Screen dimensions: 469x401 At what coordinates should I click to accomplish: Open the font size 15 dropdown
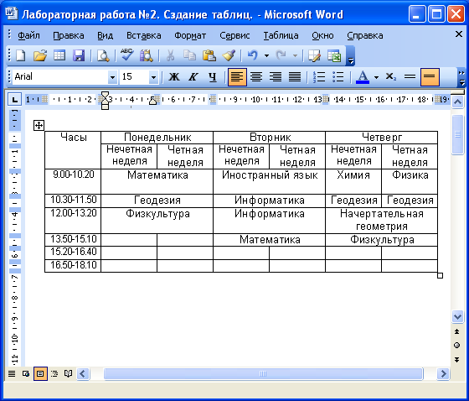click(x=153, y=78)
